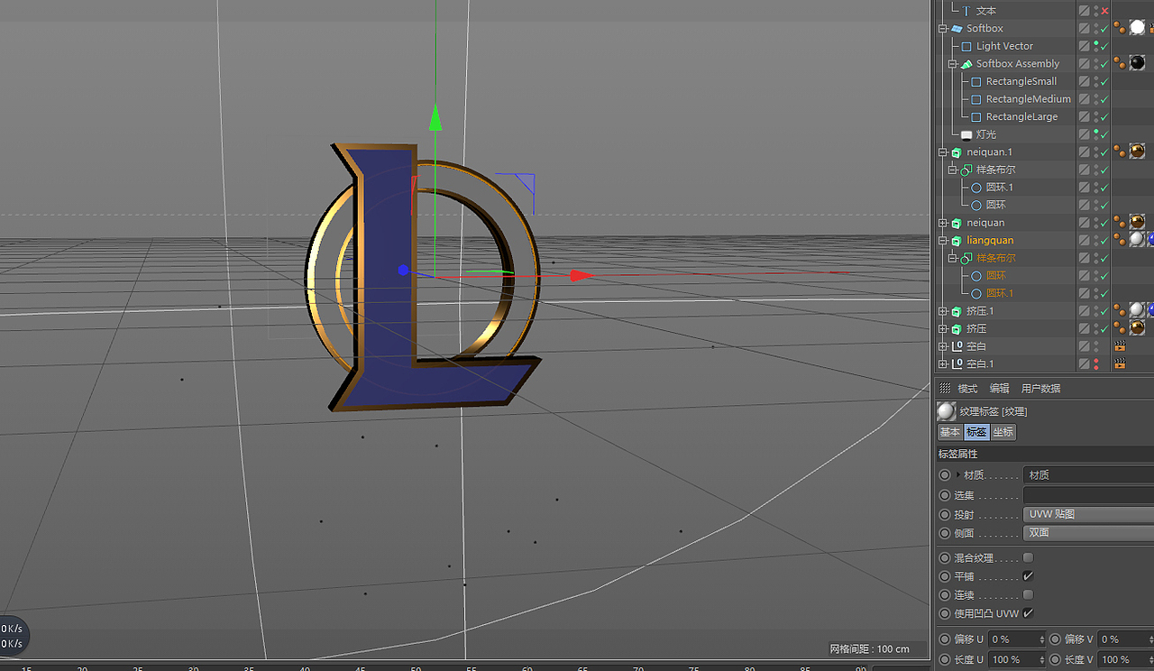Open the 用户数据 menu

coord(1040,389)
